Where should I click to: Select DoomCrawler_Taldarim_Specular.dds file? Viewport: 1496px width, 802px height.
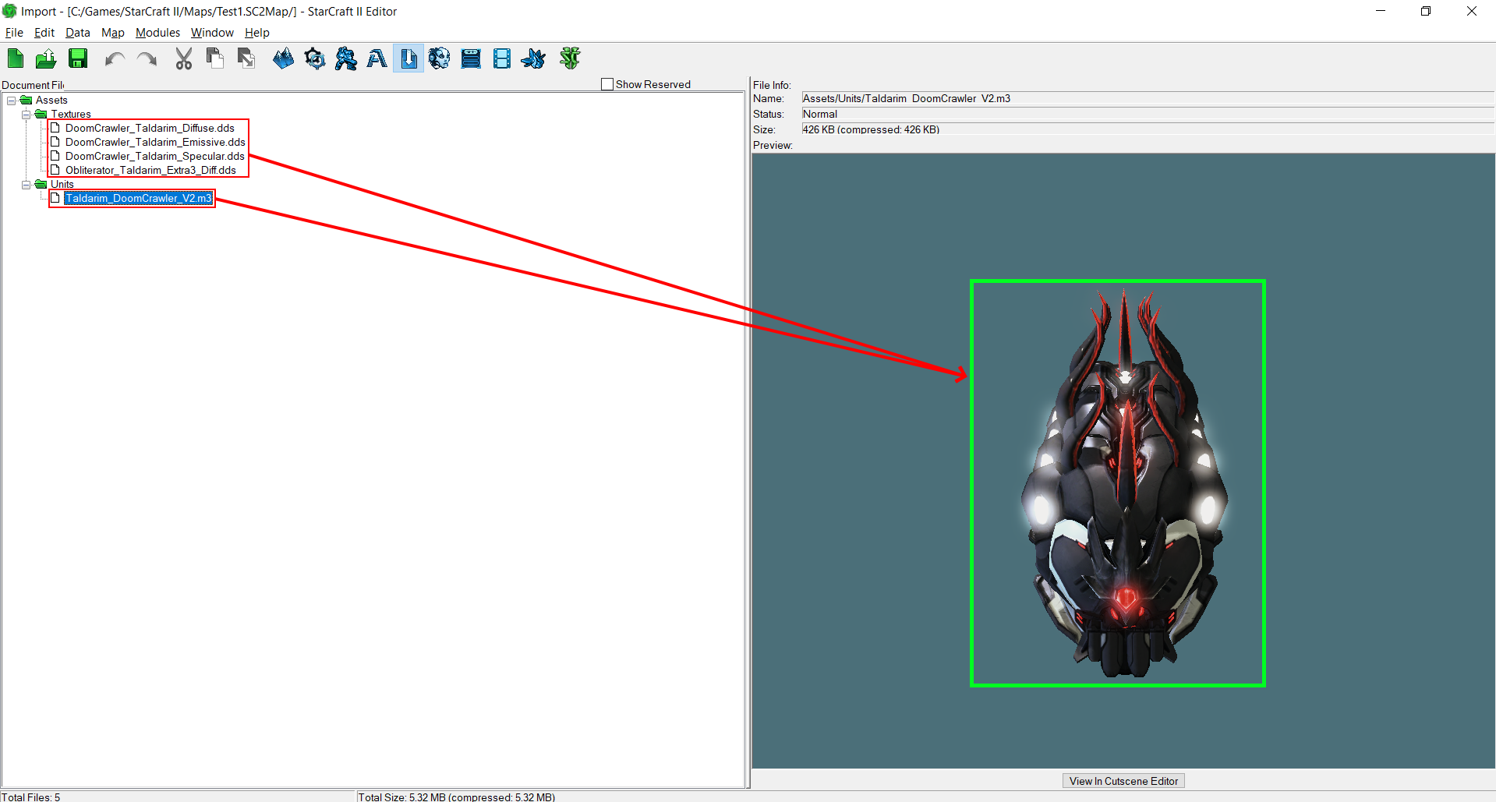point(155,157)
